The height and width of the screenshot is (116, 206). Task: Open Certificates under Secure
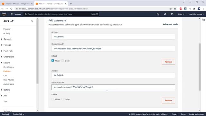click(9, 67)
